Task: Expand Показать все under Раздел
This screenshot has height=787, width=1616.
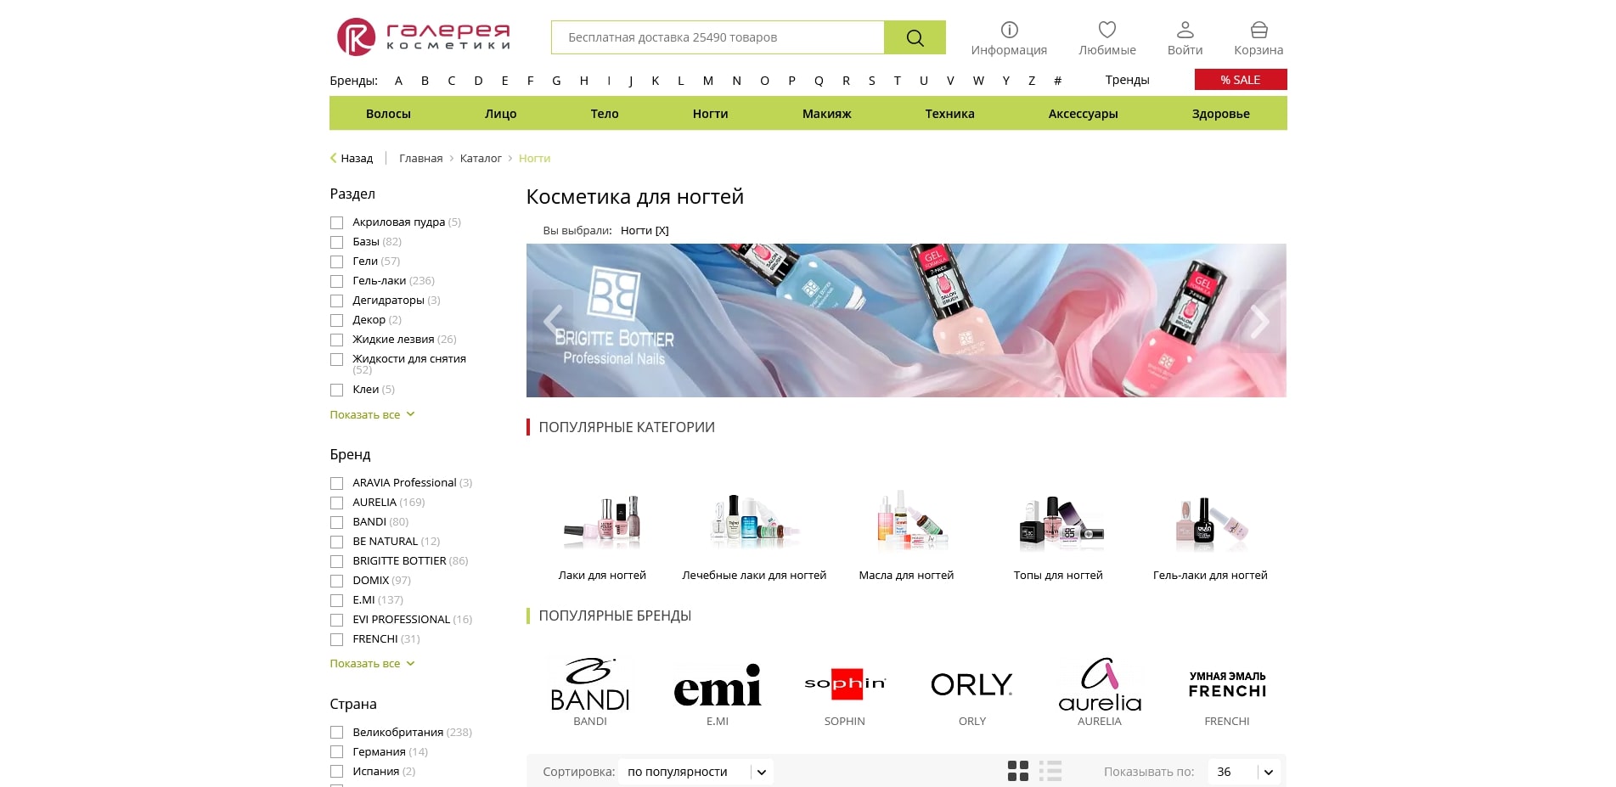Action: (x=372, y=414)
